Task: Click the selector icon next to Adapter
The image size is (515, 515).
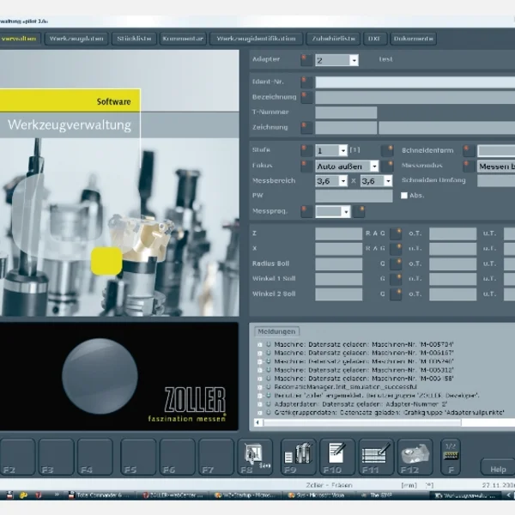Action: (306, 60)
